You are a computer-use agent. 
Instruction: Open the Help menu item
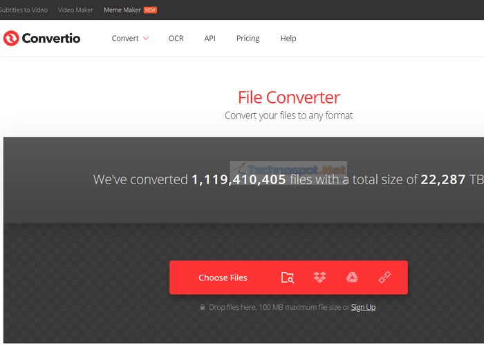coord(288,38)
